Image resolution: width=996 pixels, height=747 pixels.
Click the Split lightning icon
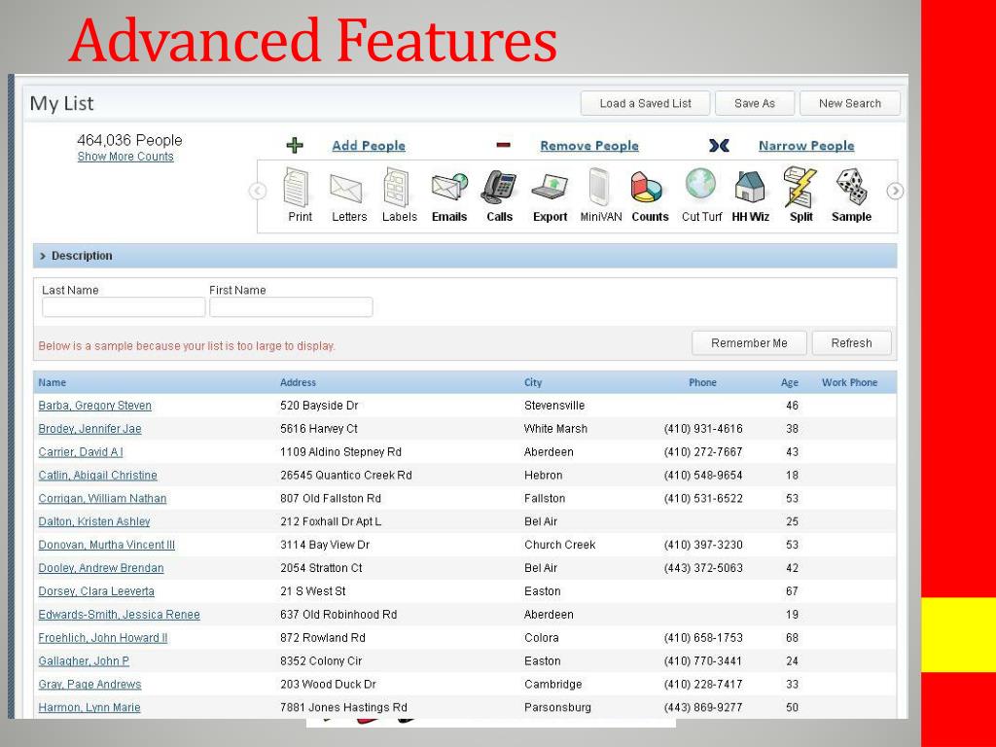click(800, 187)
